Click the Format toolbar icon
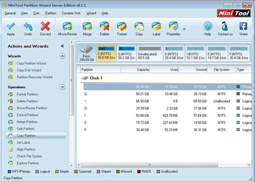 coord(122,27)
